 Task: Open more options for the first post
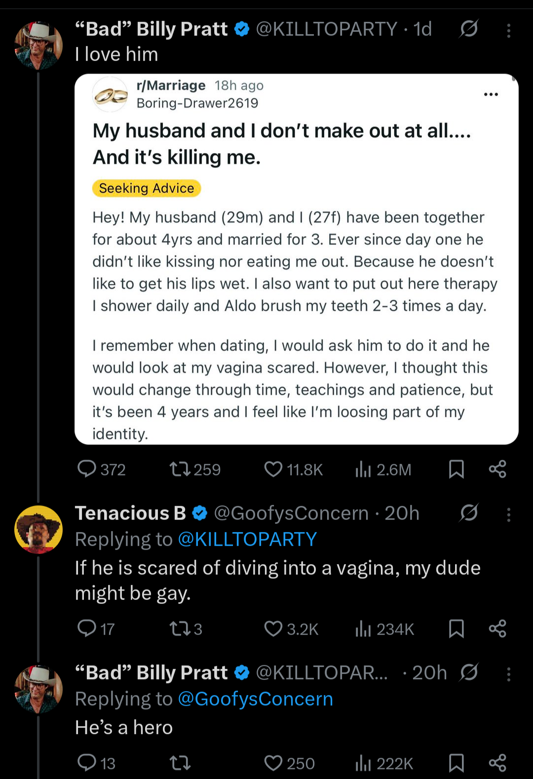[x=508, y=31]
